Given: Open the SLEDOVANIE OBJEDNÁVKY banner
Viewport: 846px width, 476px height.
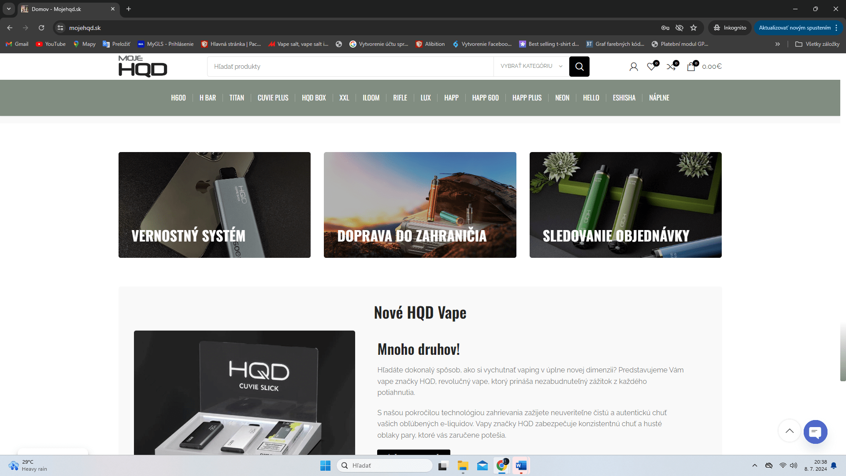Looking at the screenshot, I should click(626, 205).
